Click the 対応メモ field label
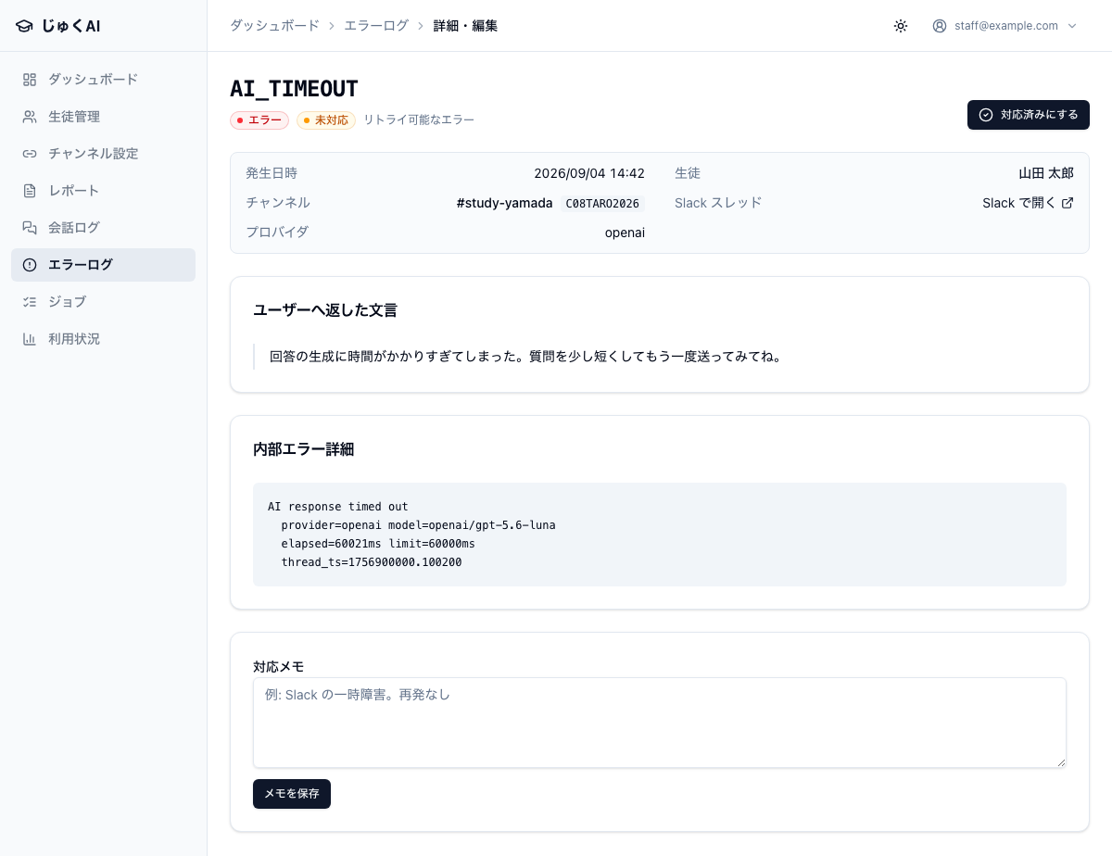1112x856 pixels. (x=278, y=666)
